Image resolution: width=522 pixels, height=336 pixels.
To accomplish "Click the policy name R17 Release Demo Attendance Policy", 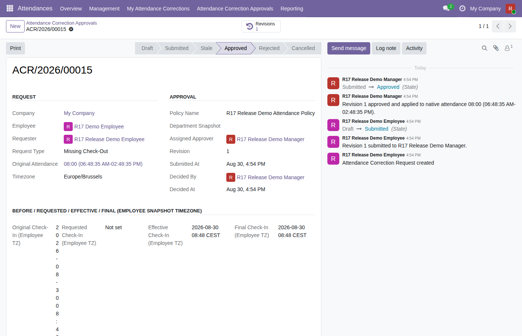I will [271, 113].
